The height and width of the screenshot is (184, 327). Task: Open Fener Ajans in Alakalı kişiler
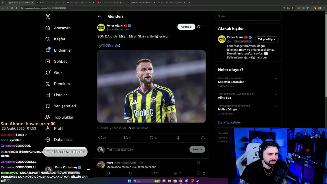tap(236, 37)
